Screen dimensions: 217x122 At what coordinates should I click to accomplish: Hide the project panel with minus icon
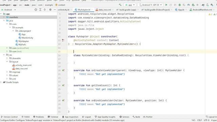click(x=55, y=10)
